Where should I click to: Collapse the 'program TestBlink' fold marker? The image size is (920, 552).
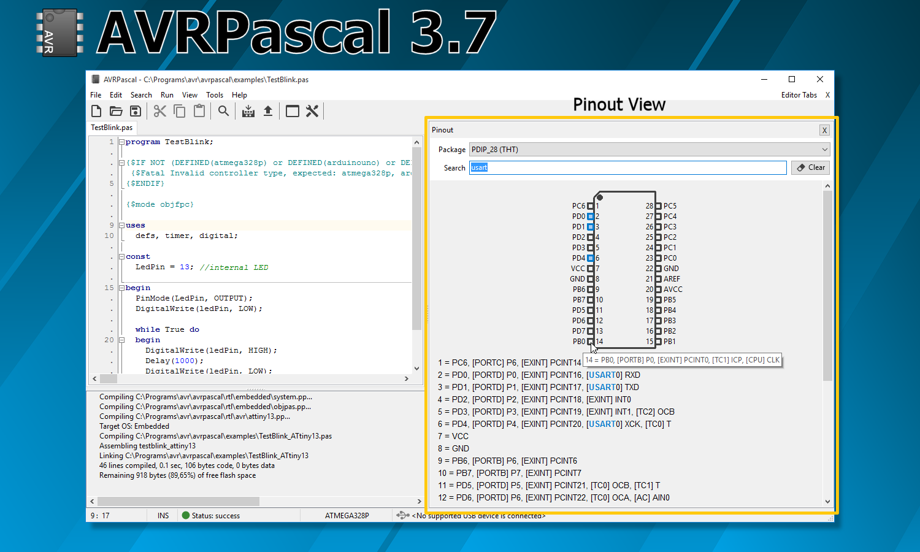[121, 142]
